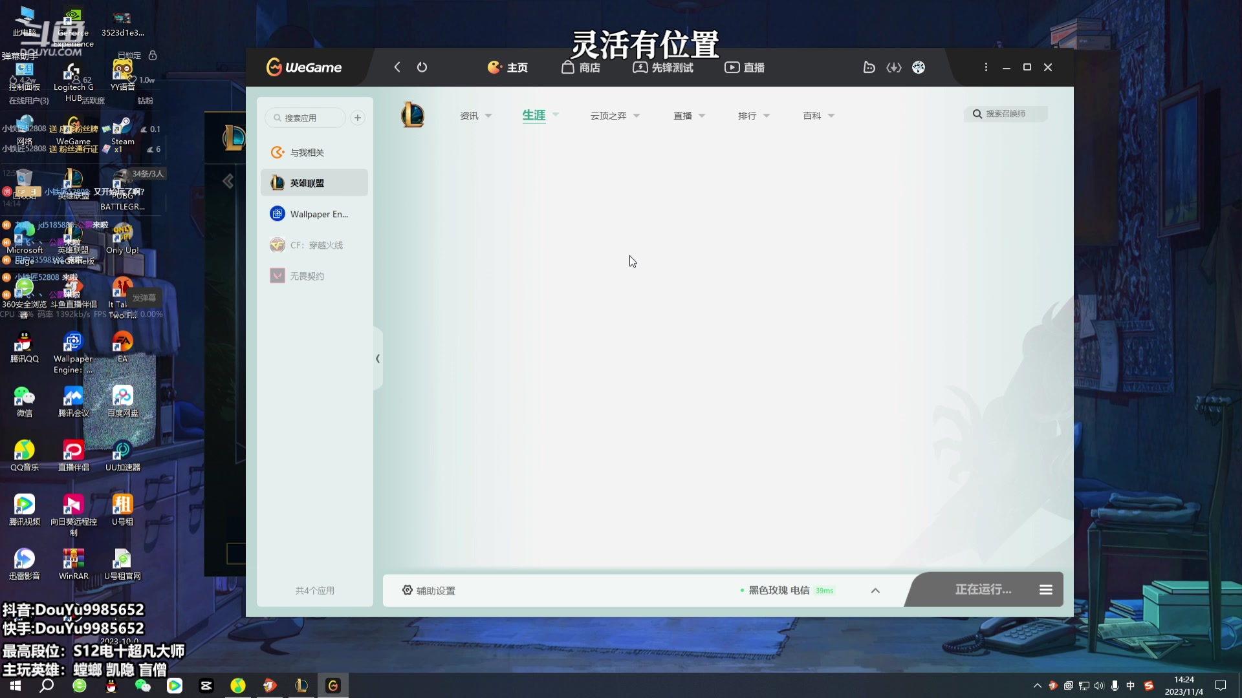Navigate to 先锋测试 tab
Image resolution: width=1242 pixels, height=698 pixels.
(664, 67)
